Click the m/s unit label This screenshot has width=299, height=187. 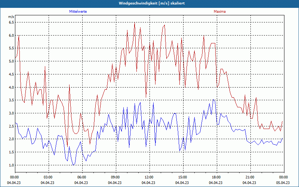[x=11, y=17]
